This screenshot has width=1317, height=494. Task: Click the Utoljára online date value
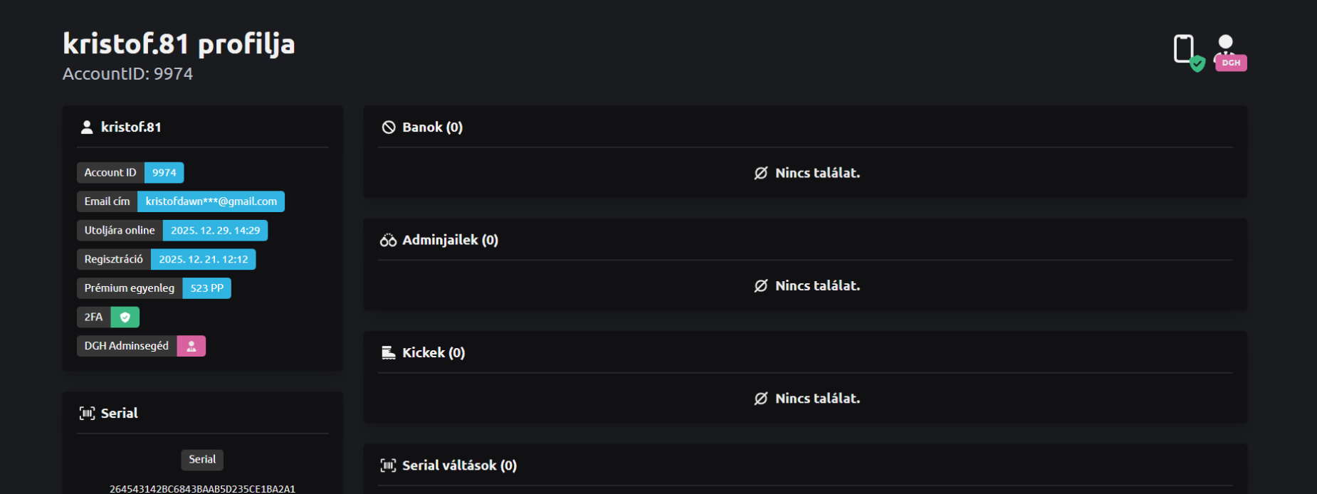coord(215,231)
